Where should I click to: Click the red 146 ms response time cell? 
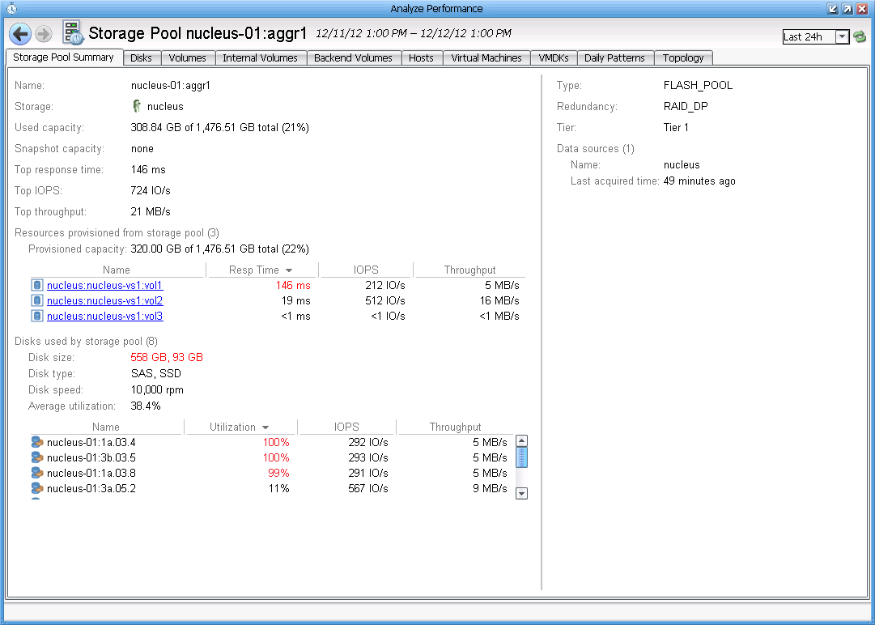(x=293, y=286)
